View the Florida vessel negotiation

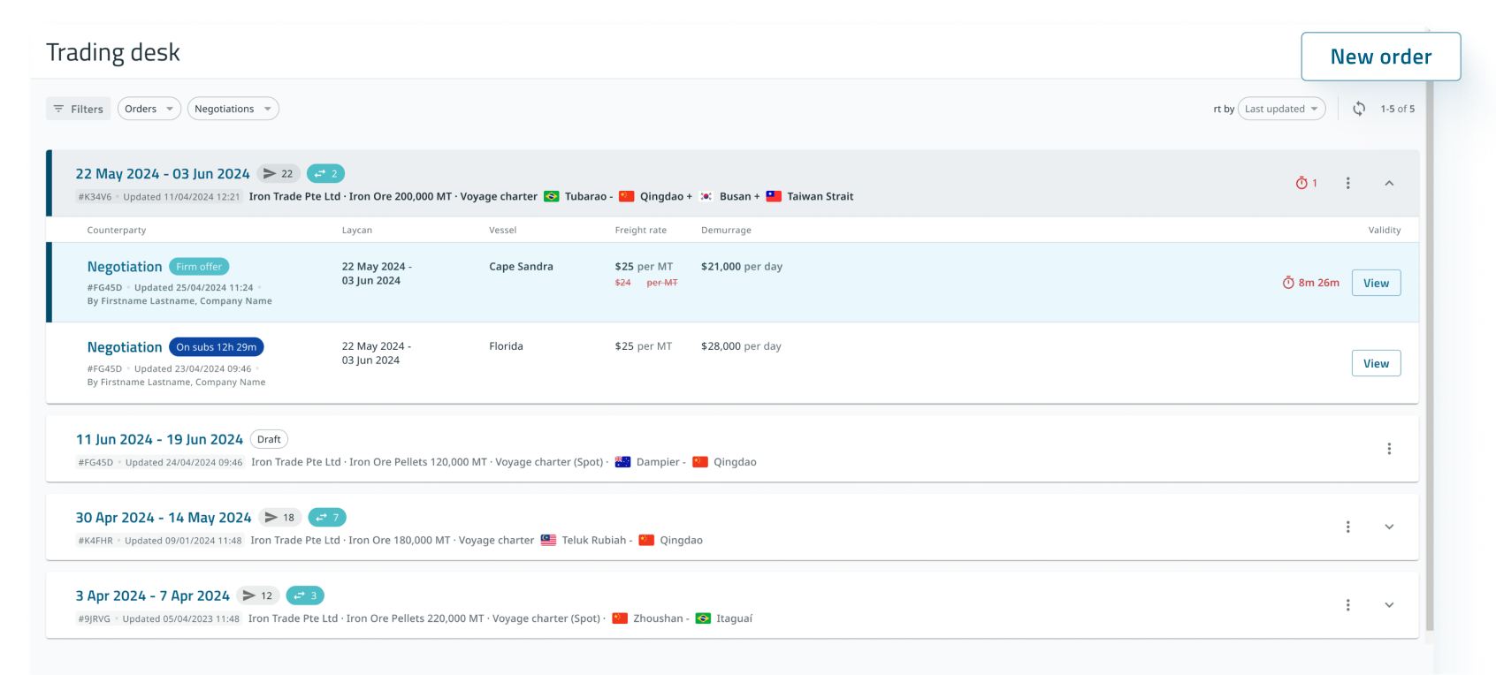(x=1376, y=363)
